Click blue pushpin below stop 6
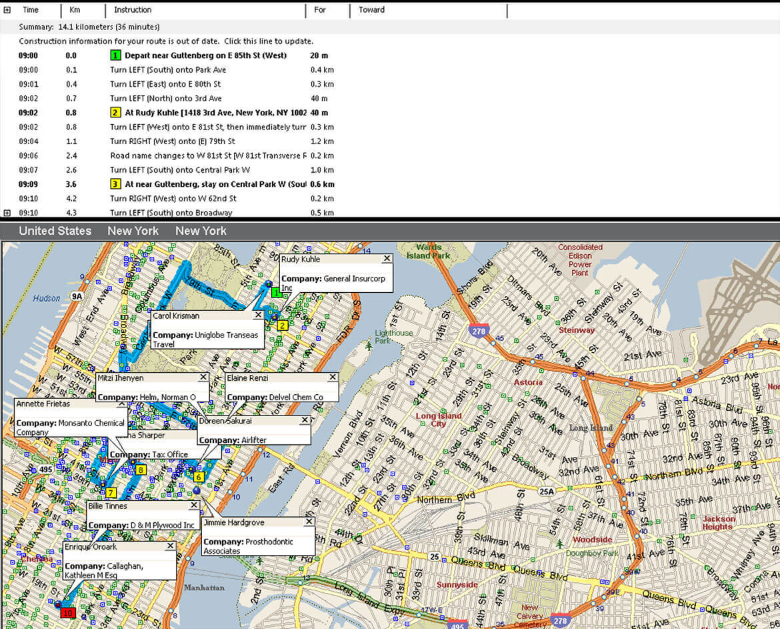The image size is (780, 629). pos(197,491)
